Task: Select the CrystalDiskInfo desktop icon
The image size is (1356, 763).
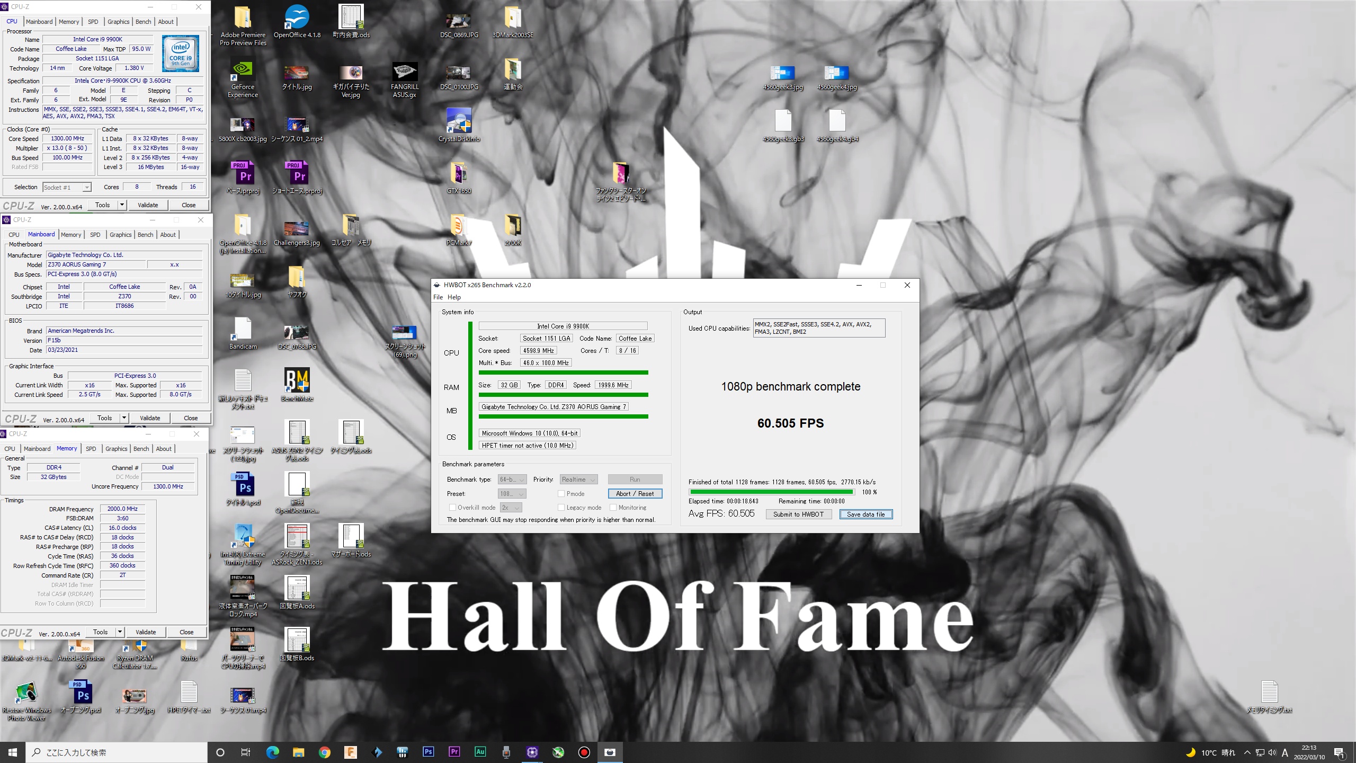Action: (x=459, y=125)
